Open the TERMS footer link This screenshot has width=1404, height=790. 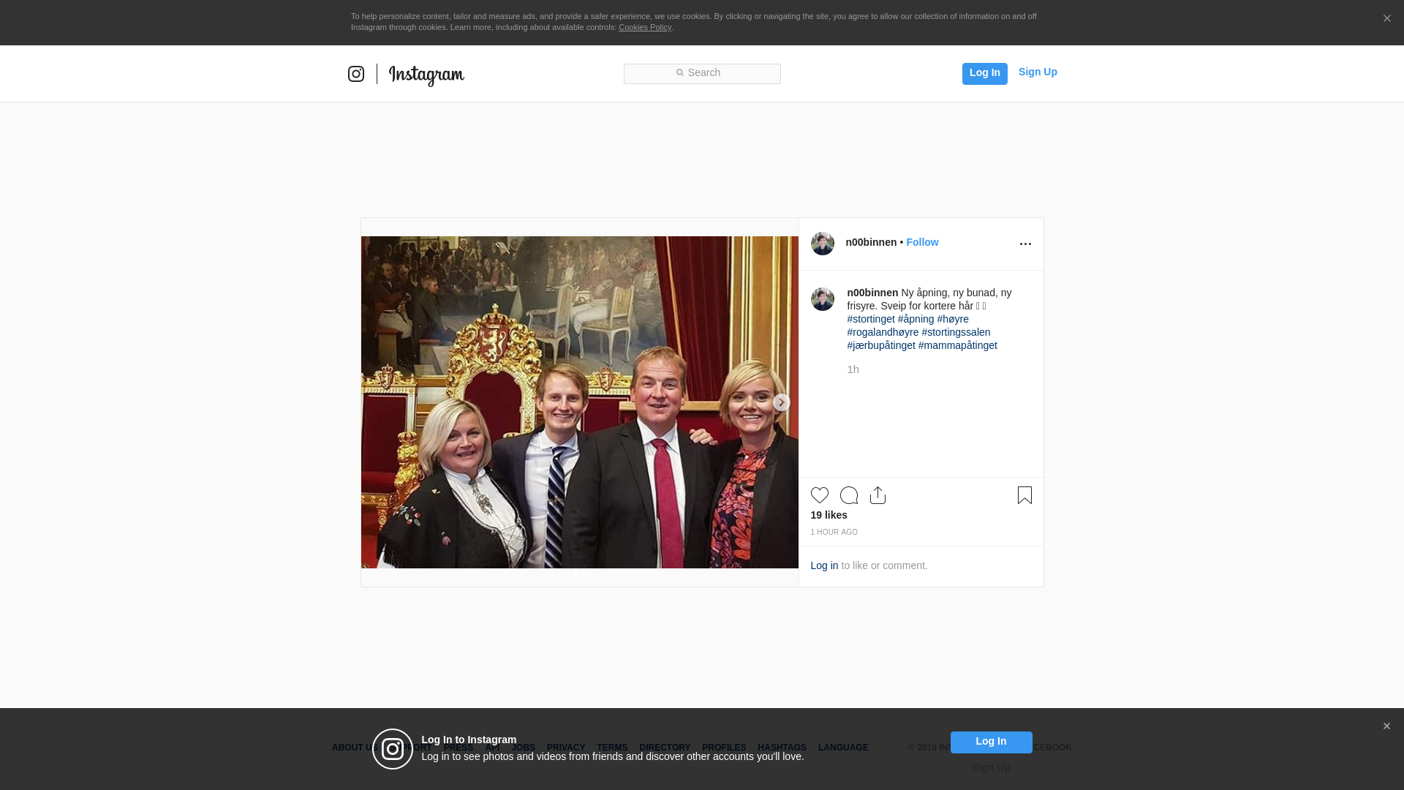pos(612,748)
